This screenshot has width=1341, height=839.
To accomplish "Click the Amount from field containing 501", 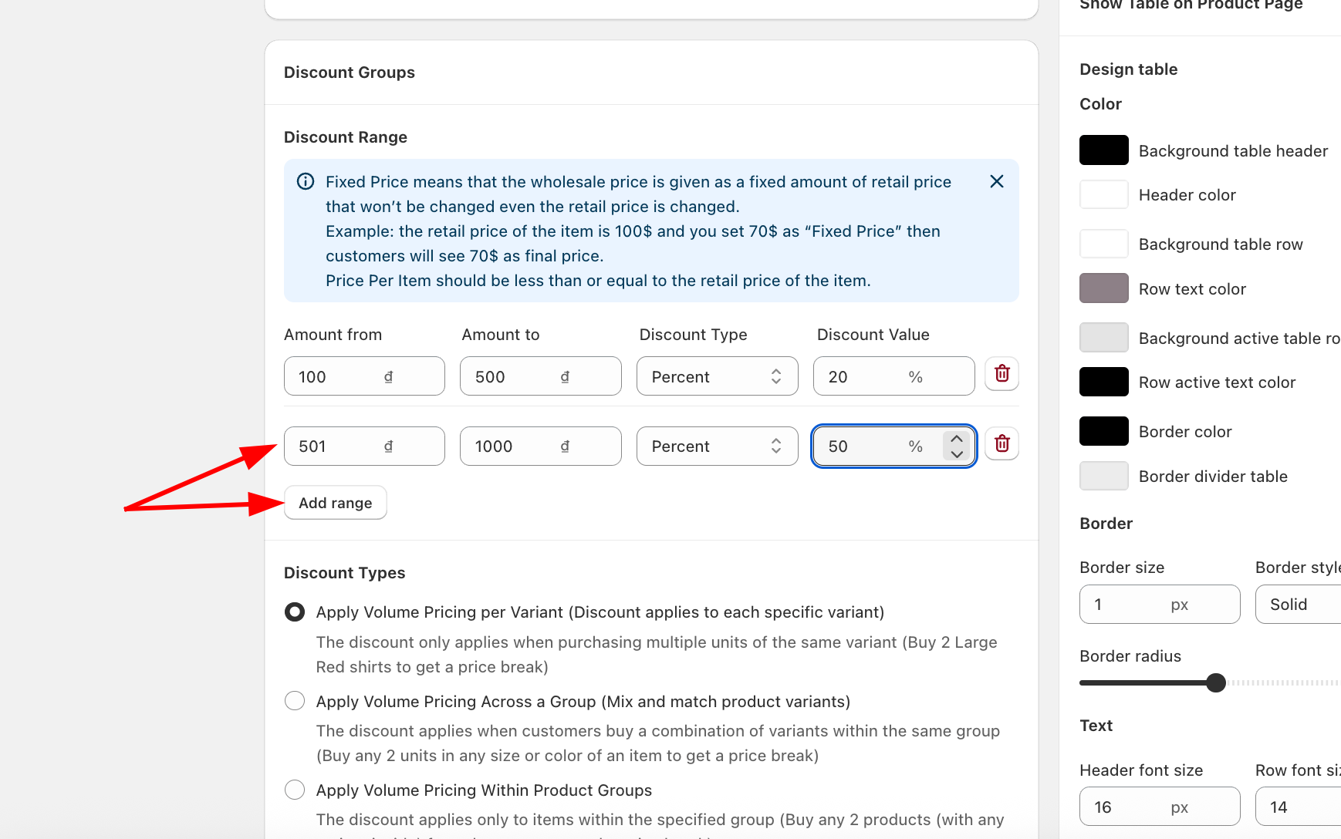I will point(339,446).
